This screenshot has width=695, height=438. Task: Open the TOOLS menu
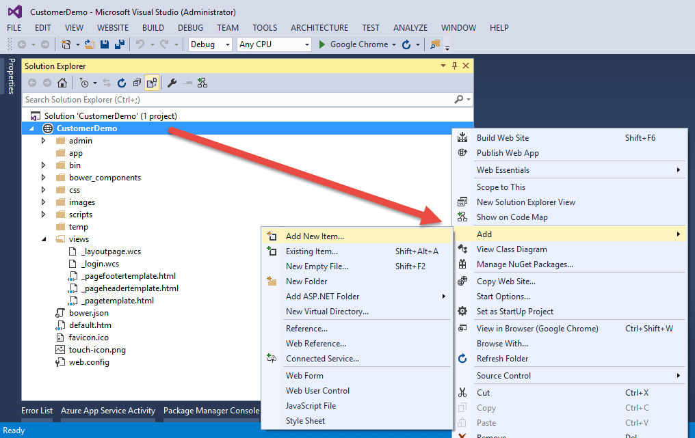pyautogui.click(x=265, y=28)
